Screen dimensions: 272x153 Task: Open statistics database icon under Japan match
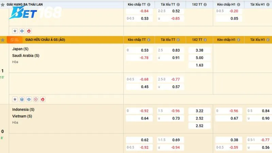(x=22, y=99)
